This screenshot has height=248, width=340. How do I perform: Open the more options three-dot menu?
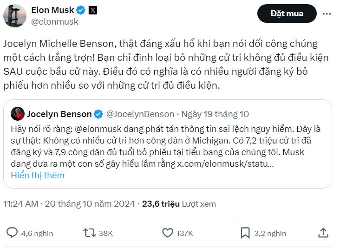pos(327,13)
